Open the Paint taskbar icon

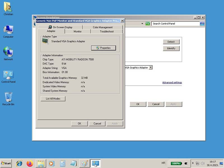point(84,163)
